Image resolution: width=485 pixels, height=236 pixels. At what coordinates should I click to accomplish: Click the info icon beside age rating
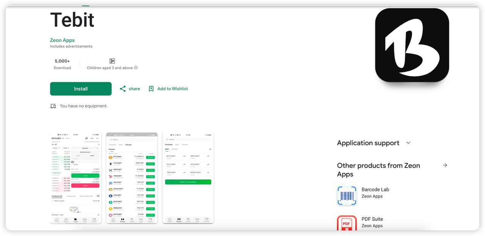[x=136, y=68]
